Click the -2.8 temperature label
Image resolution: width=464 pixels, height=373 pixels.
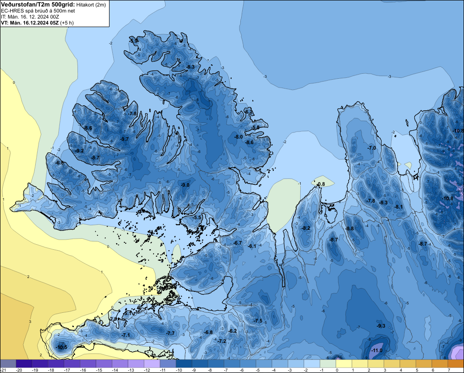coord(114,319)
